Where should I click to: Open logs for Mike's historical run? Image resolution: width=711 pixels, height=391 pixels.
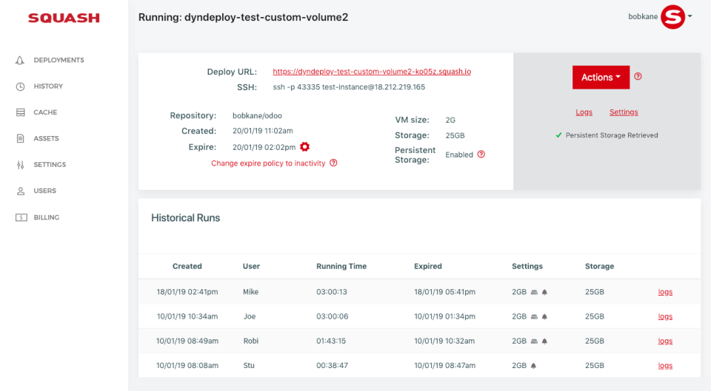(x=665, y=292)
